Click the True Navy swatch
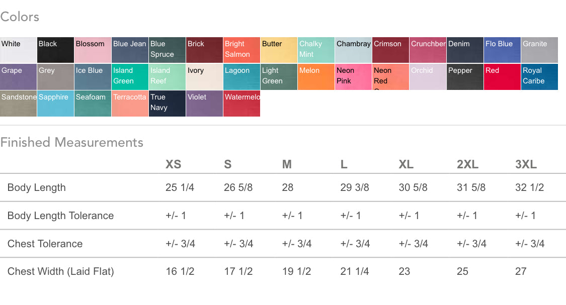The width and height of the screenshot is (566, 305). (x=167, y=104)
